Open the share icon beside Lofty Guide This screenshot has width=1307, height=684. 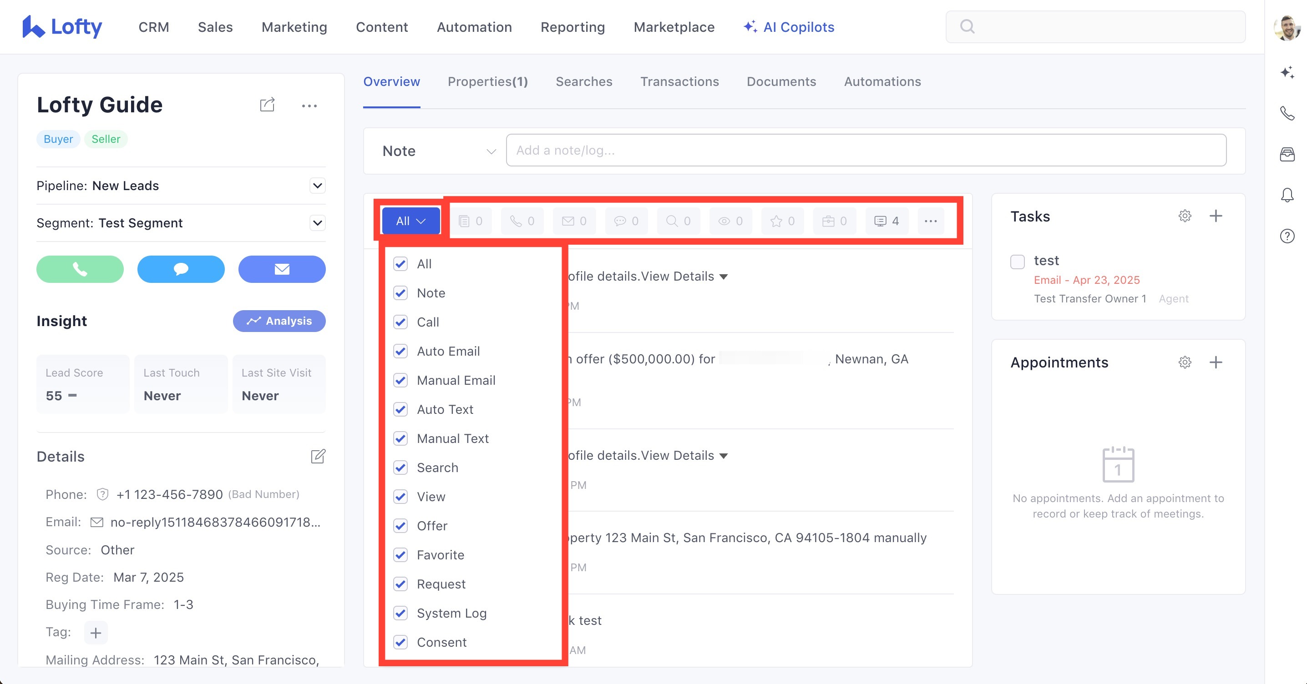point(267,105)
